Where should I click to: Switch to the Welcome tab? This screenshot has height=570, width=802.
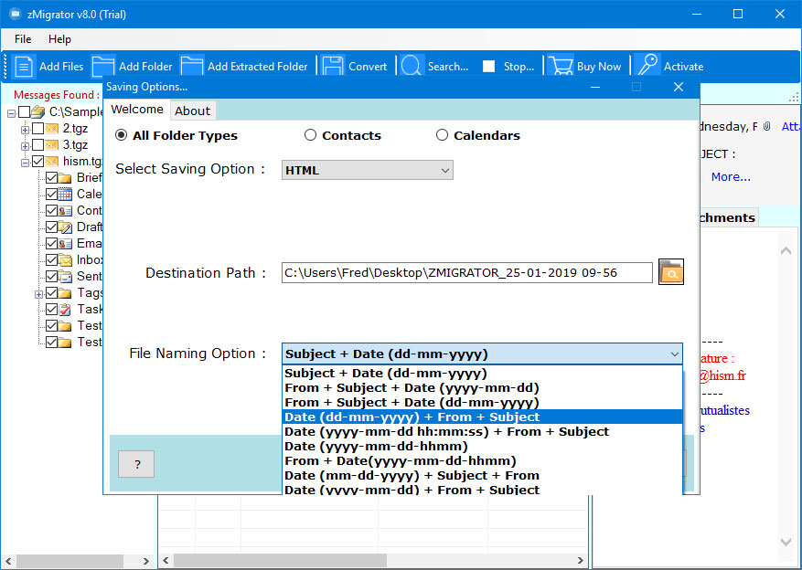[137, 110]
